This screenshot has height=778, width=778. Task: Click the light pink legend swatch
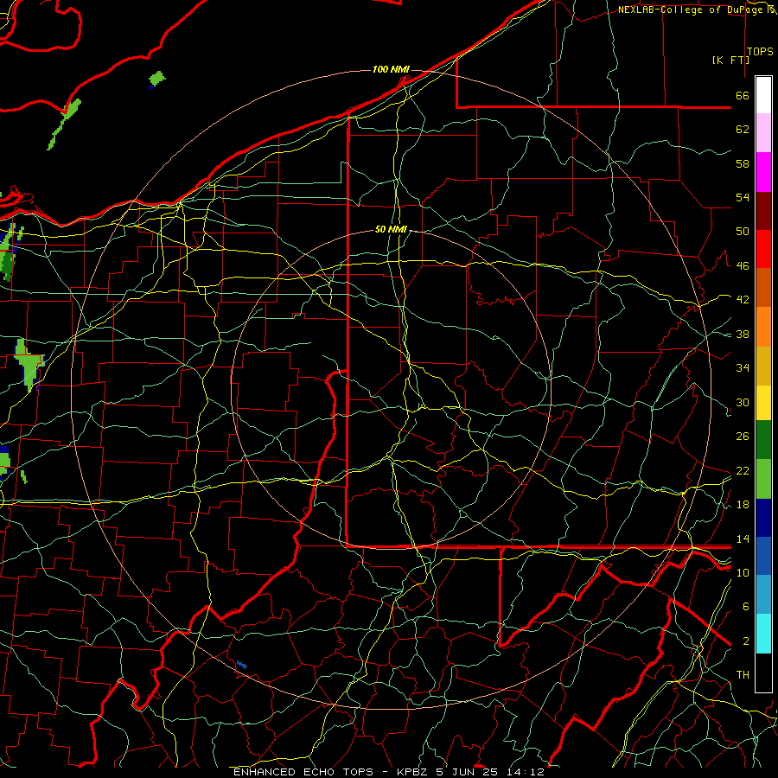click(x=763, y=133)
